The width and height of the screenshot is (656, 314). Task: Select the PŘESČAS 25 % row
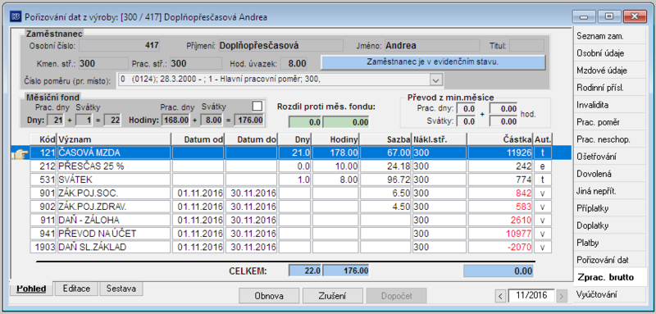(292, 166)
